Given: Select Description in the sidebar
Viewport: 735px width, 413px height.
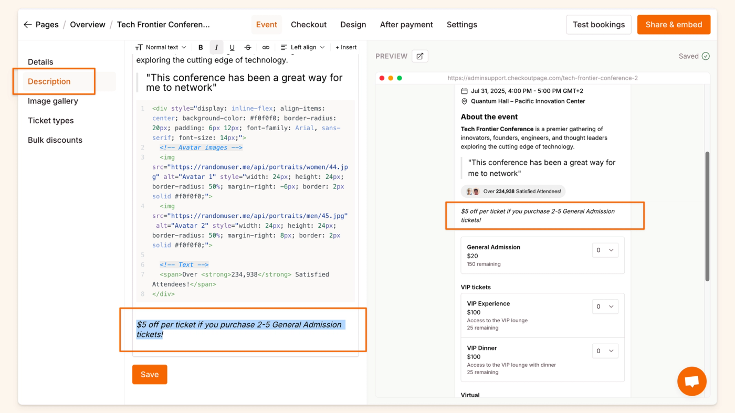Looking at the screenshot, I should (49, 81).
